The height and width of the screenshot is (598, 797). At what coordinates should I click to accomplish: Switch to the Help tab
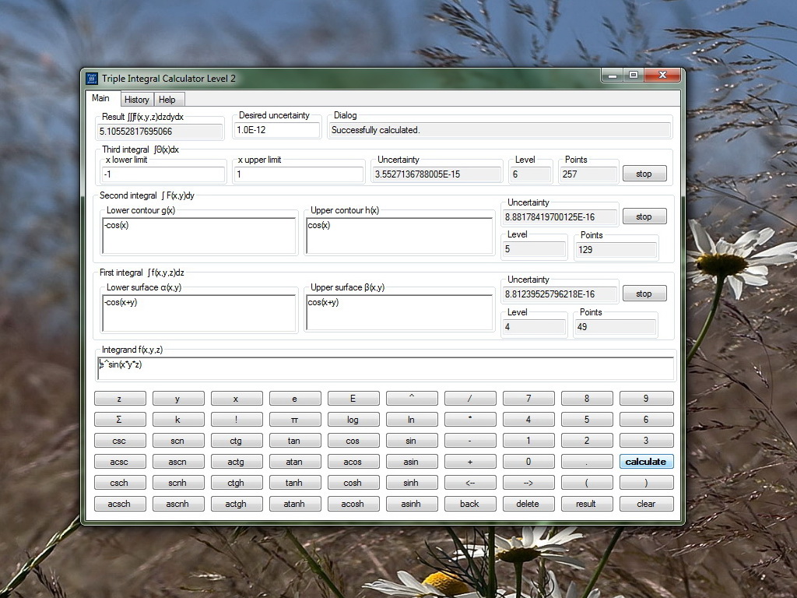[167, 100]
